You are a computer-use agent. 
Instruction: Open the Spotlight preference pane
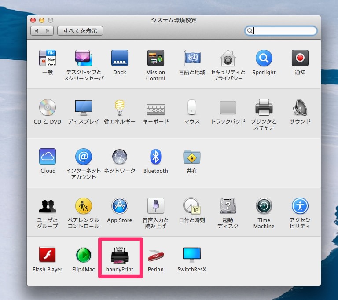pos(264,58)
